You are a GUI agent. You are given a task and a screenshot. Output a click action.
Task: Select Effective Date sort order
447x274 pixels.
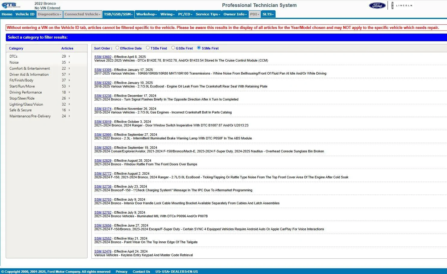pos(117,48)
